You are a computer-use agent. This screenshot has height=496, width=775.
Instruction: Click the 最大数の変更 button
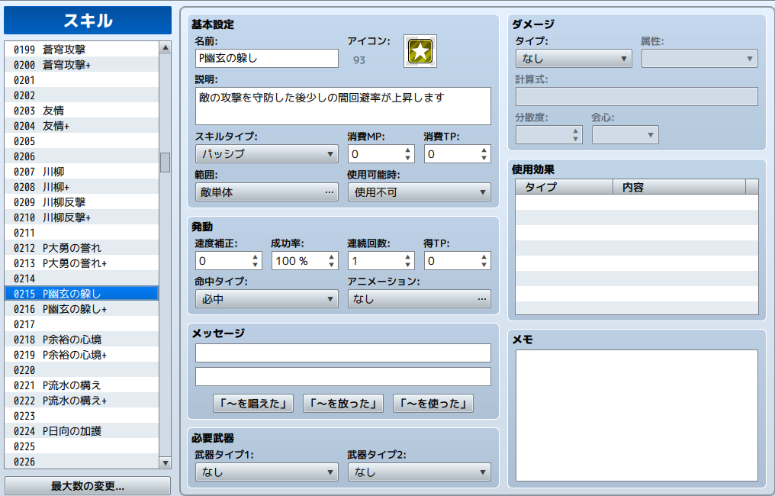click(x=88, y=486)
